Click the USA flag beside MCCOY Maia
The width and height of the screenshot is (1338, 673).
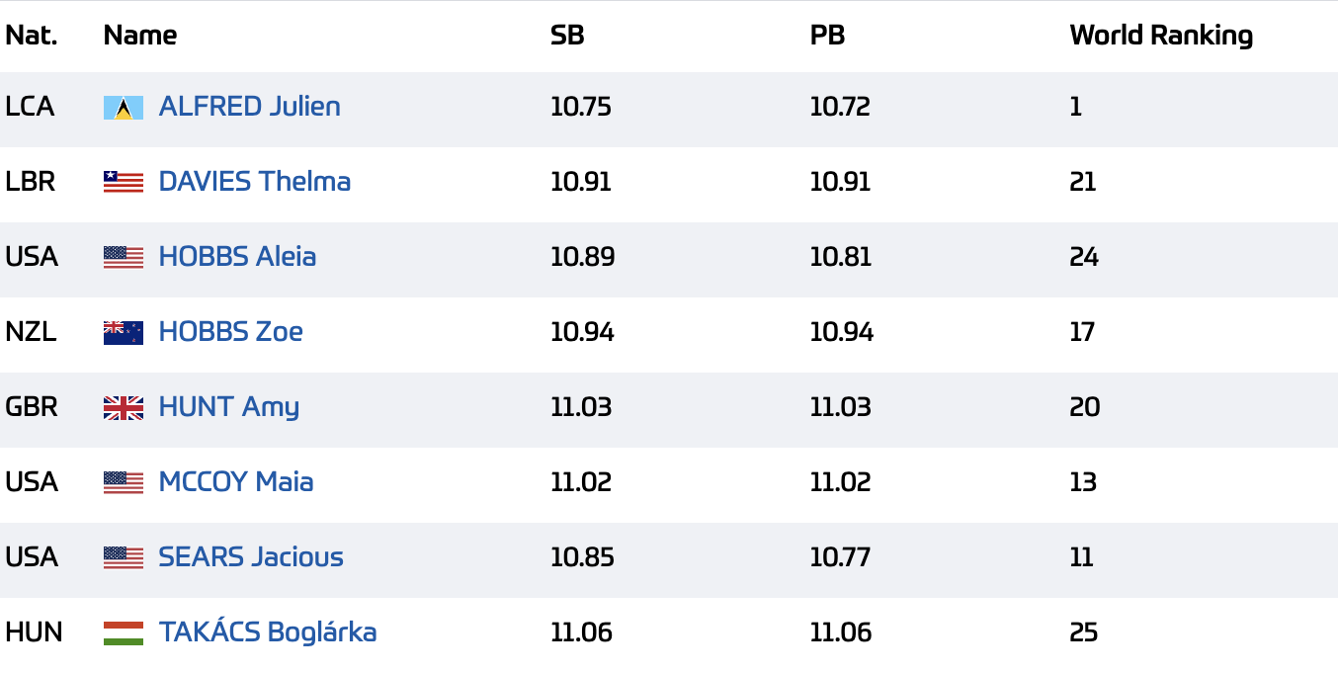[124, 482]
